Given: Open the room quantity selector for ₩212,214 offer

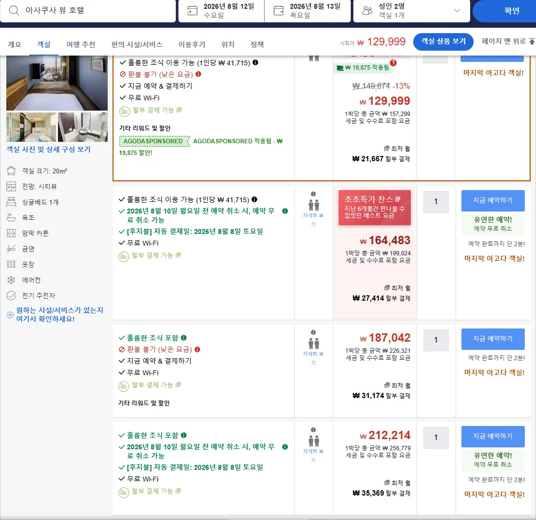Looking at the screenshot, I should point(436,438).
